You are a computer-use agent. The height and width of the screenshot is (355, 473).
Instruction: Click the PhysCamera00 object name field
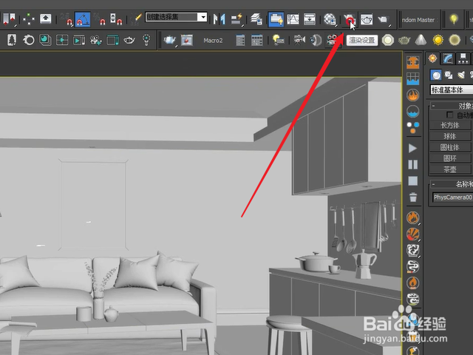pos(452,197)
